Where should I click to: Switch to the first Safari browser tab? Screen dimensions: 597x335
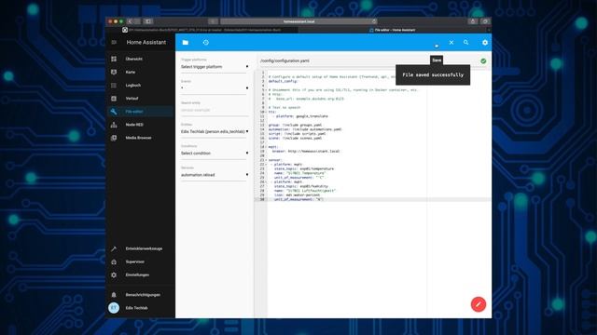click(x=203, y=30)
